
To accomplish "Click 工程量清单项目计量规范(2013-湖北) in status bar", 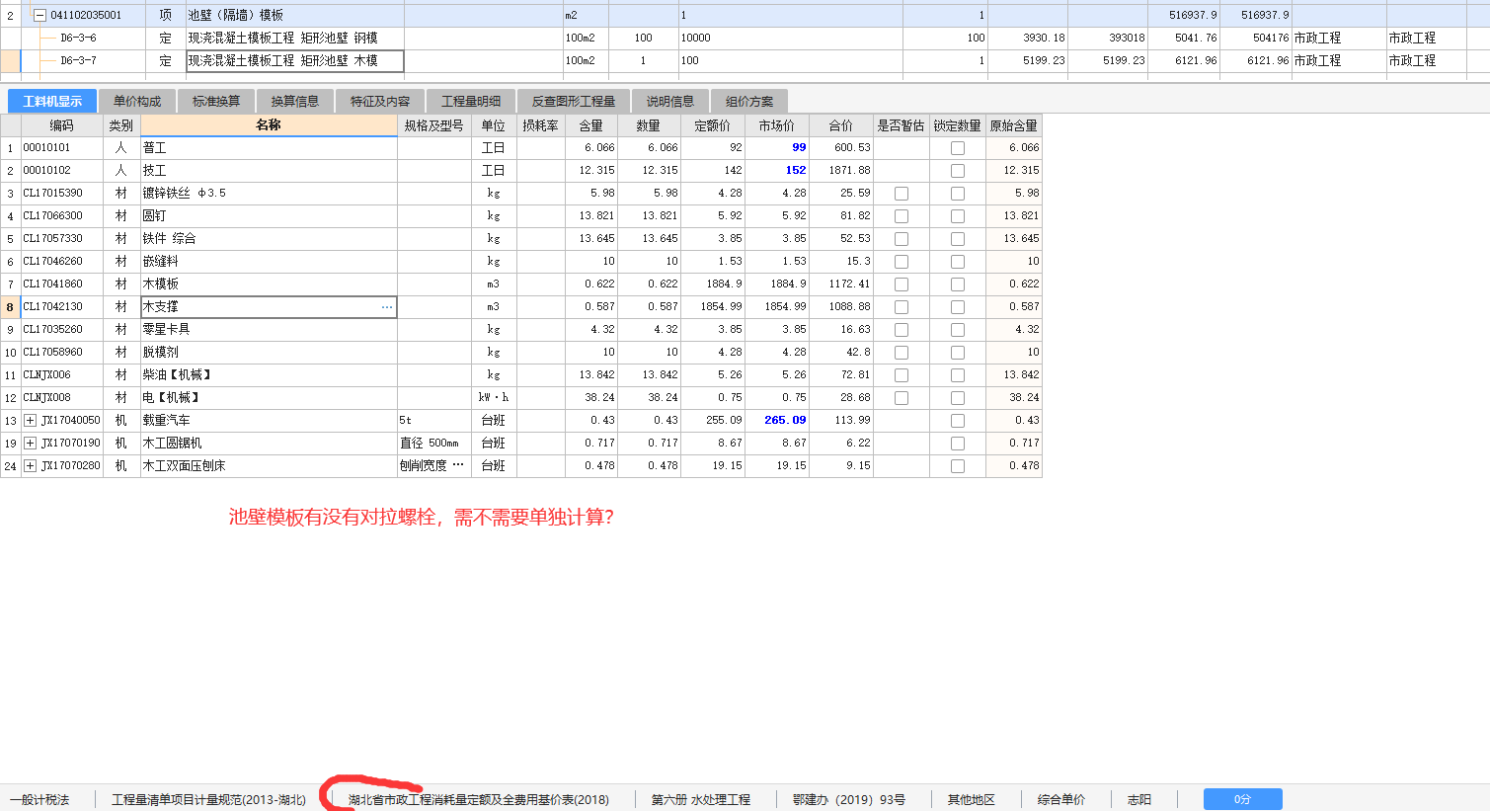I will pos(208,800).
